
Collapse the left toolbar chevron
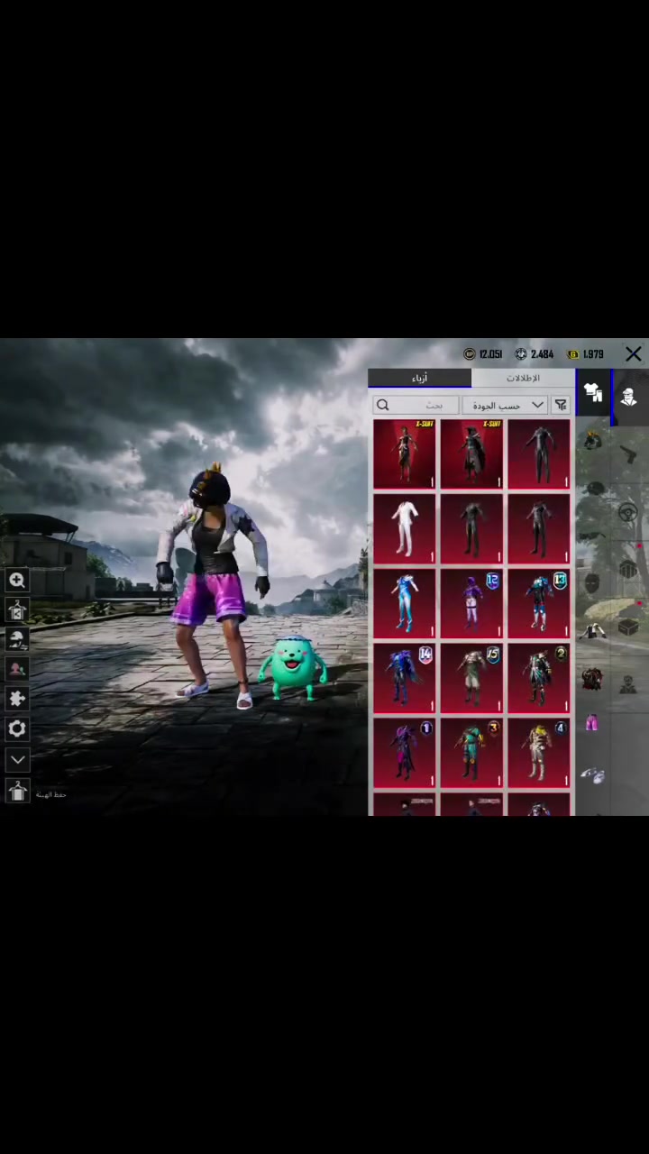tap(17, 760)
